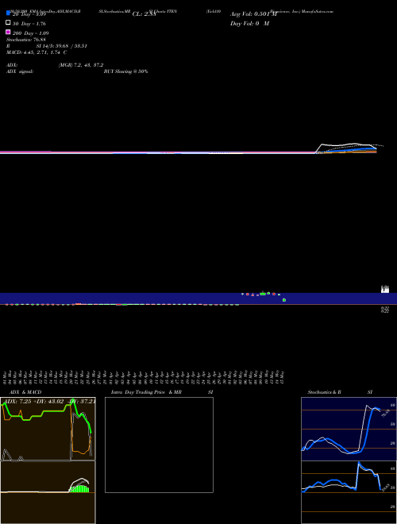Click the 'Avg Vol: 0.501 M' label
The width and height of the screenshot is (397, 524).
pos(253,14)
